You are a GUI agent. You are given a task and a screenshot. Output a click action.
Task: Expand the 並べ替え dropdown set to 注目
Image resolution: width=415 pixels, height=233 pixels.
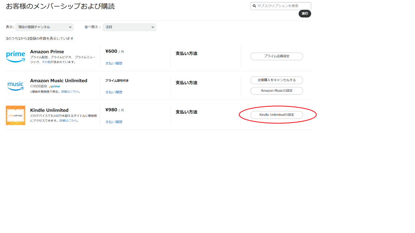(x=129, y=27)
